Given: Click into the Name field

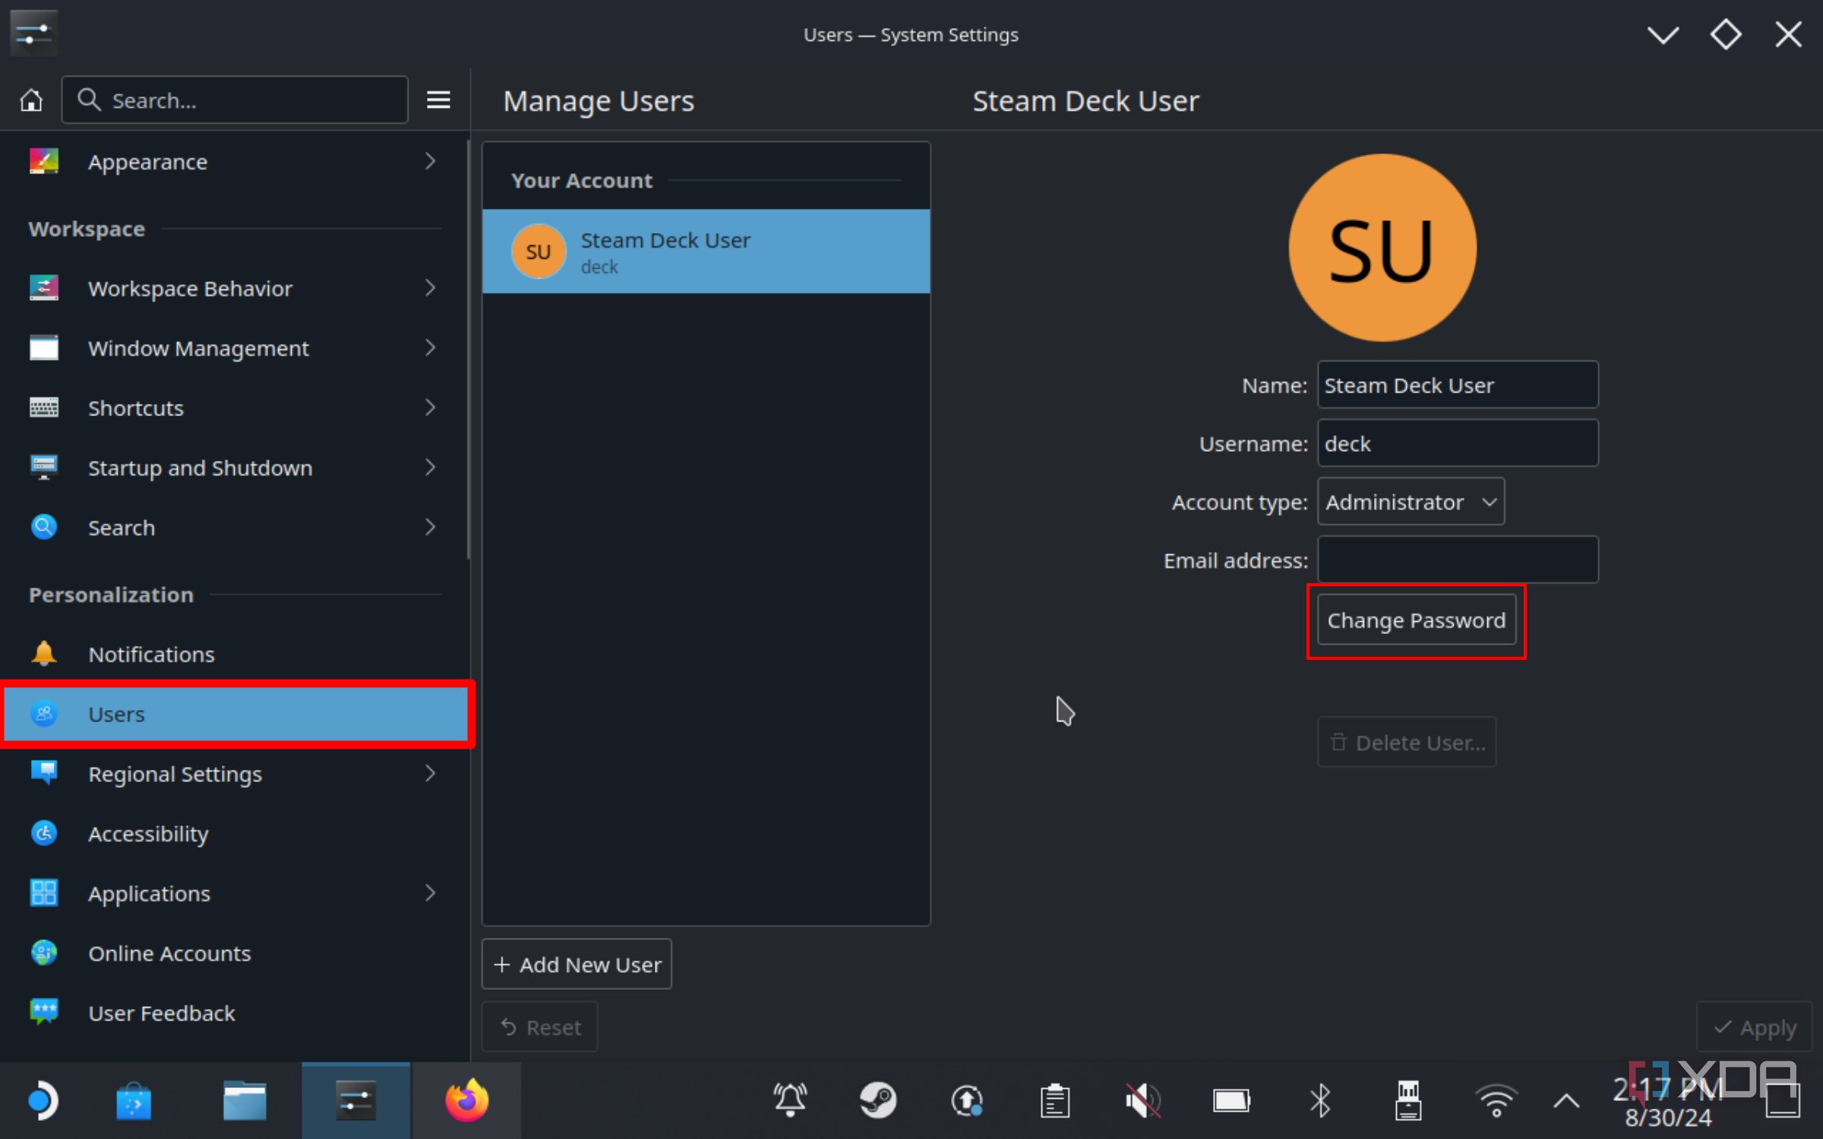Looking at the screenshot, I should pyautogui.click(x=1458, y=385).
